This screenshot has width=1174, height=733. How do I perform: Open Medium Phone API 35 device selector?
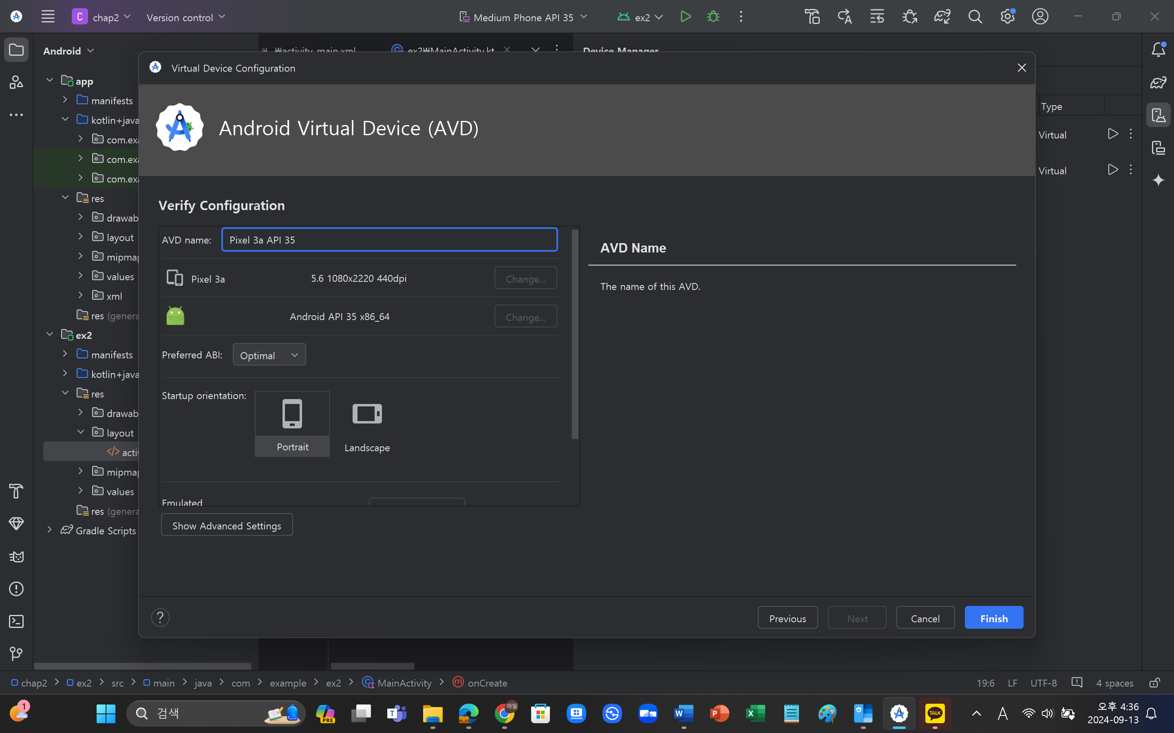point(523,17)
